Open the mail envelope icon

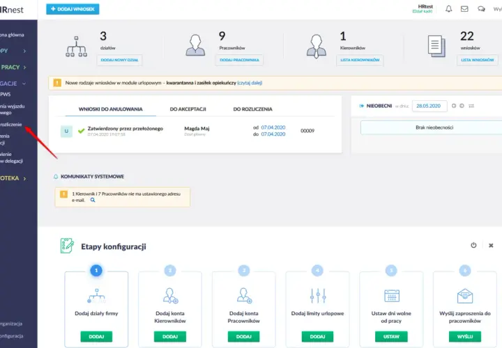[464, 9]
